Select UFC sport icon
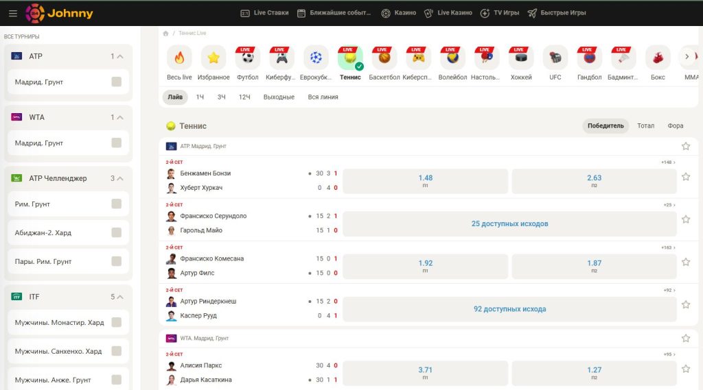This screenshot has height=390, width=703. click(x=555, y=58)
